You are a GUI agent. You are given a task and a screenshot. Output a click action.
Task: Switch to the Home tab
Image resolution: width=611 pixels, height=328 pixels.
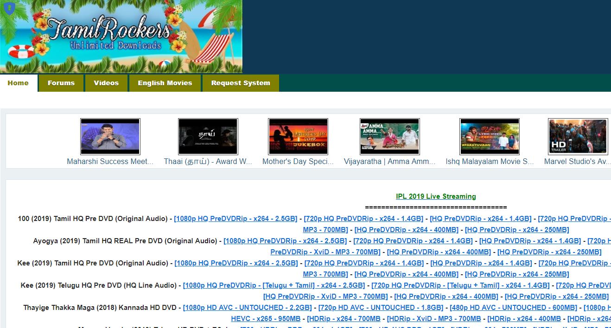pos(18,83)
